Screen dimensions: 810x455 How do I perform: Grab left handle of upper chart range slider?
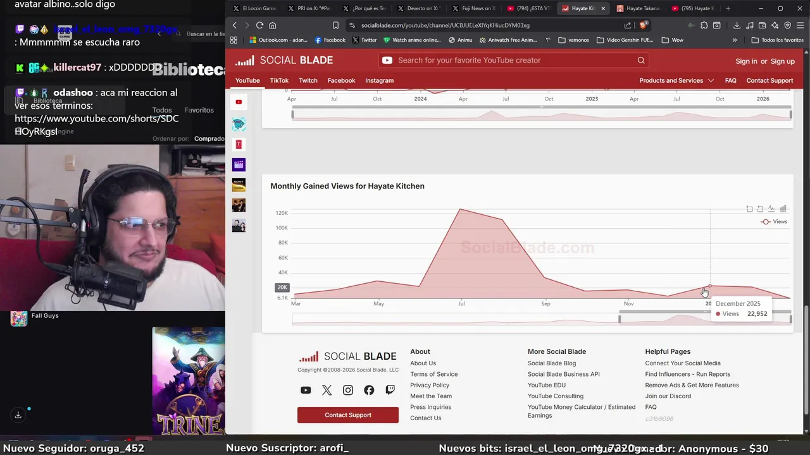pos(292,114)
